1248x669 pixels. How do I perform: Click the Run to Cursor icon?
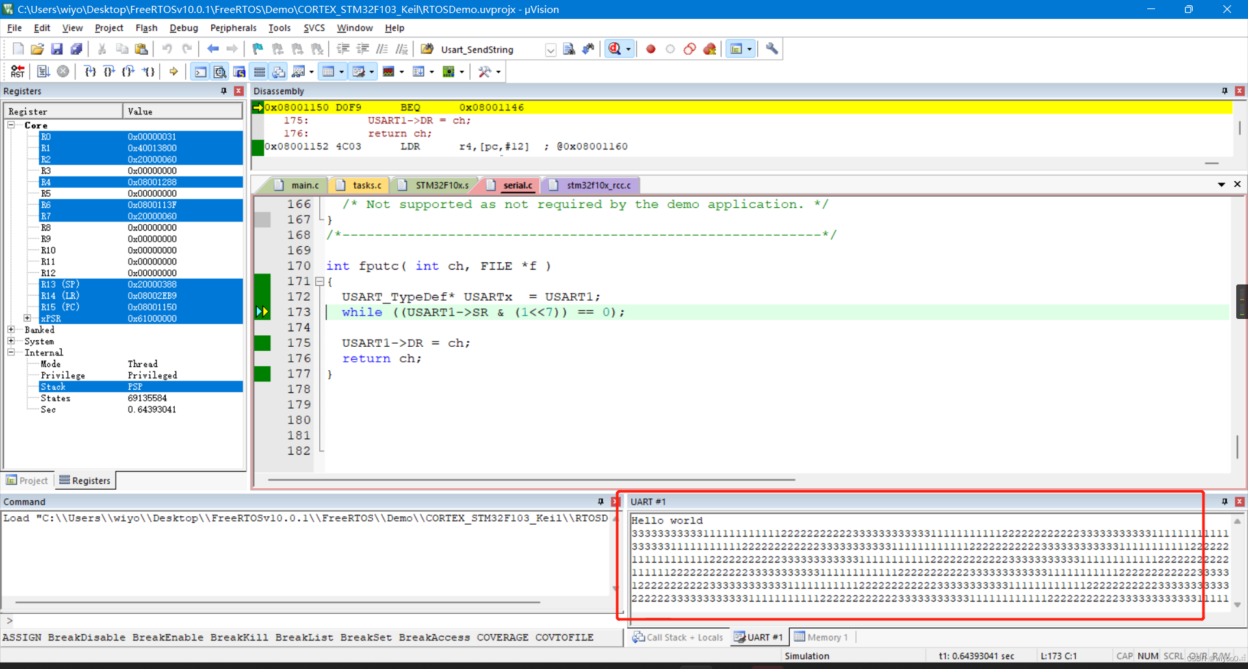[x=148, y=71]
